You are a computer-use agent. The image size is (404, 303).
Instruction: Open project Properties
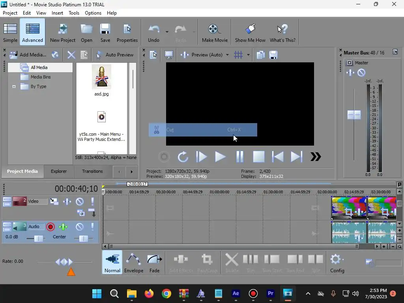click(x=127, y=32)
